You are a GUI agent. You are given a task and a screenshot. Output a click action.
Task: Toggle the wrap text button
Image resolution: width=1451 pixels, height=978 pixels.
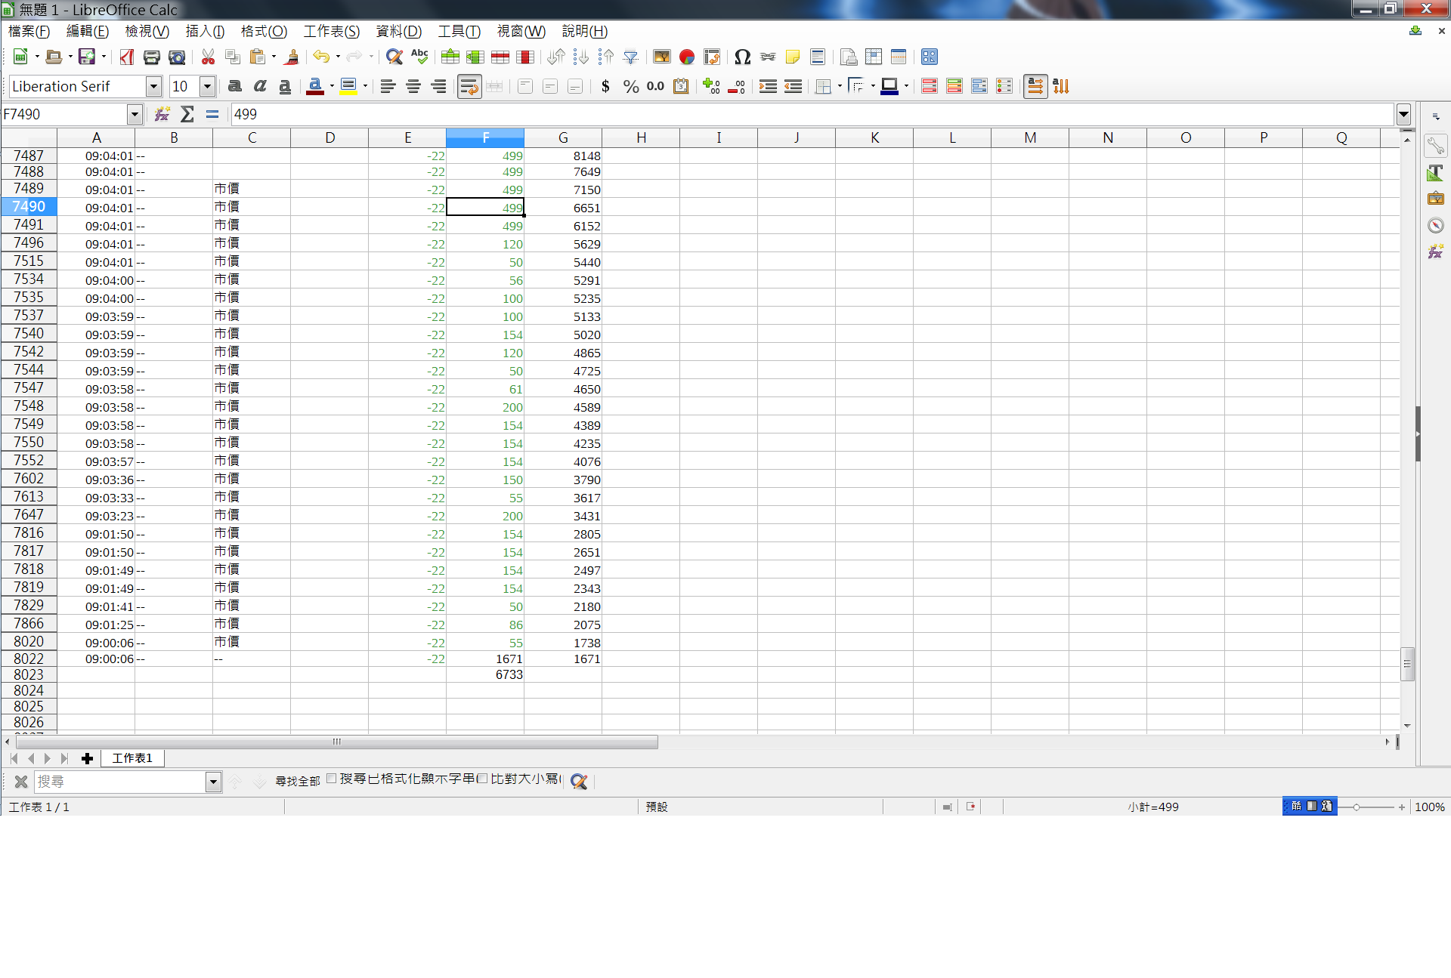point(469,86)
